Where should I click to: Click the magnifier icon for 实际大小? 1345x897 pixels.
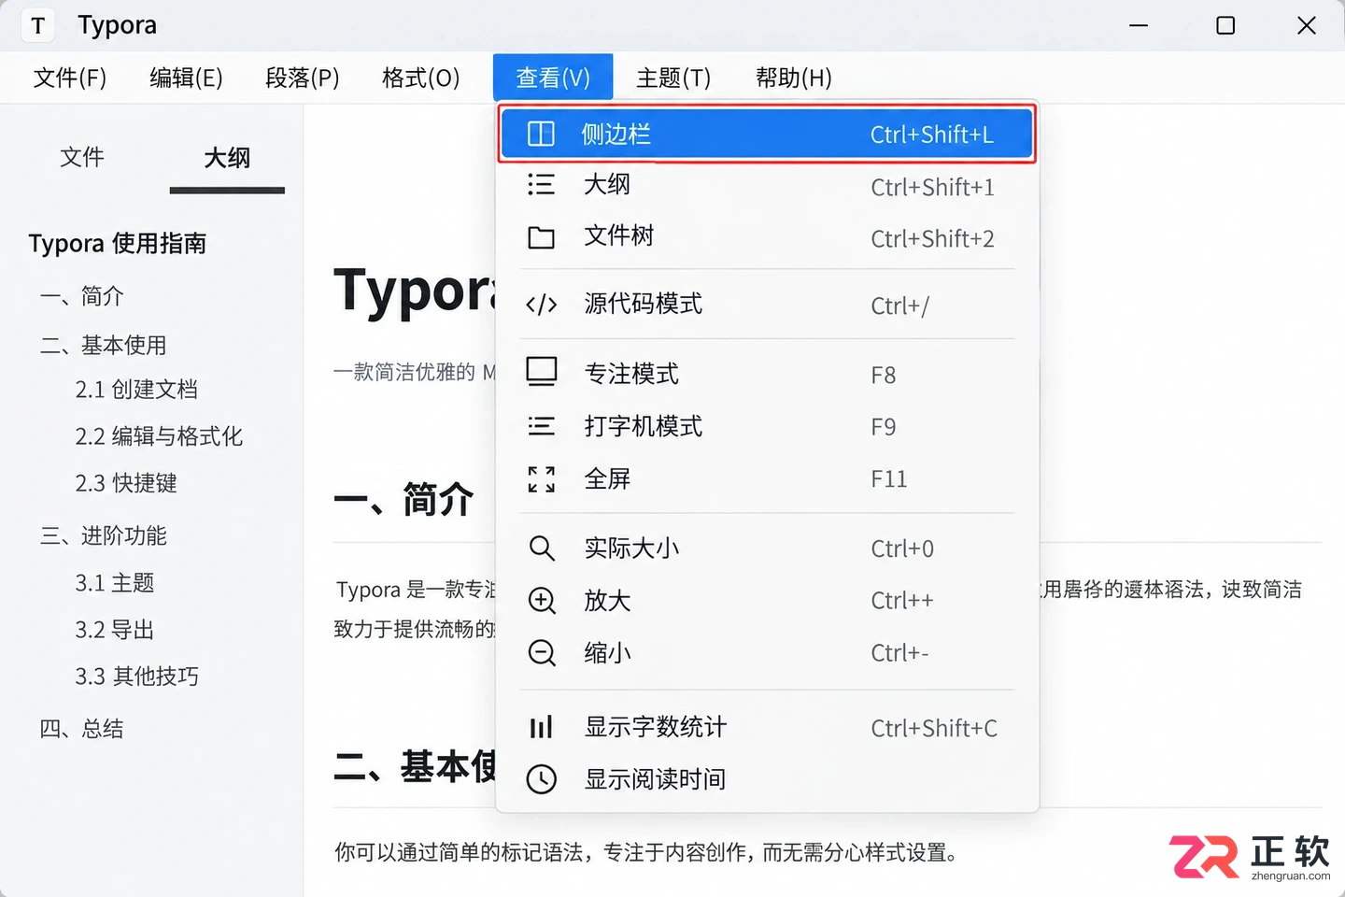tap(541, 548)
